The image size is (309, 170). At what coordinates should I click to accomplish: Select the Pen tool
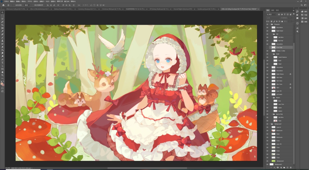click(2, 59)
